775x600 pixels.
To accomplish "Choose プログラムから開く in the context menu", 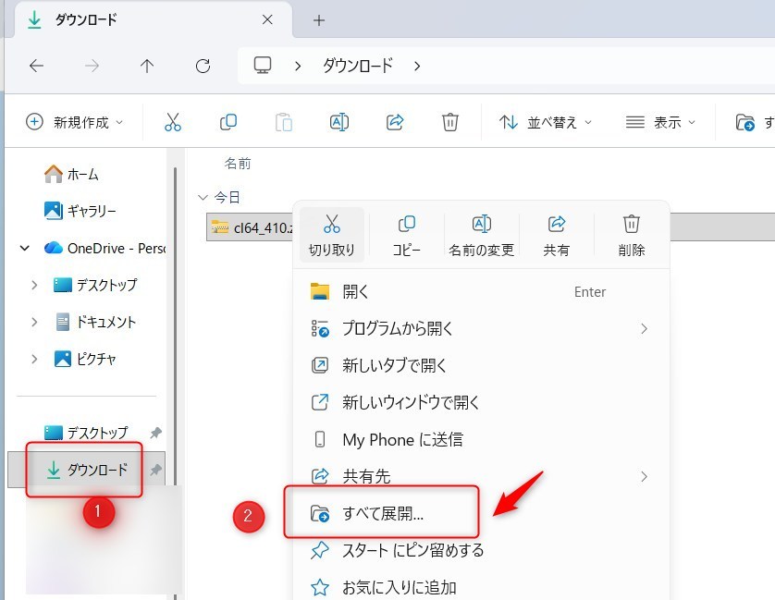I will click(398, 329).
